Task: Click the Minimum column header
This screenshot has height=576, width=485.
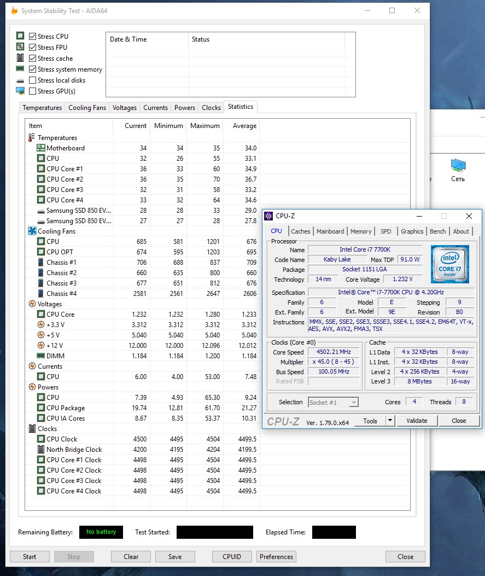Action: tap(168, 126)
